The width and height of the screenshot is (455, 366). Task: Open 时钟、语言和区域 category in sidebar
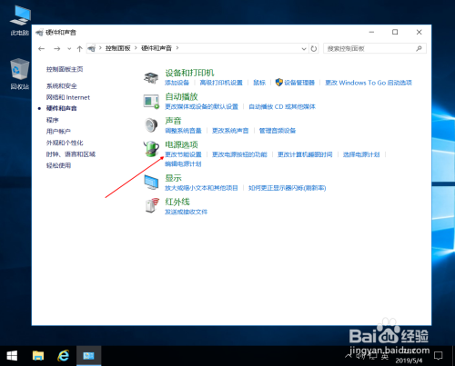click(x=71, y=154)
